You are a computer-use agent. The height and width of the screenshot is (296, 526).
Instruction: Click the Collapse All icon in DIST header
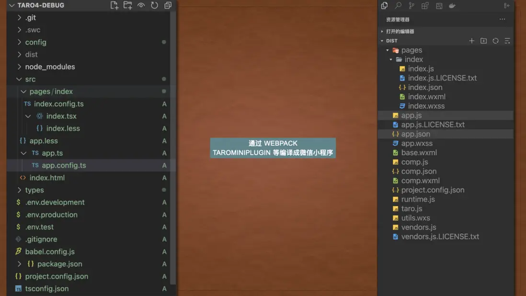507,41
